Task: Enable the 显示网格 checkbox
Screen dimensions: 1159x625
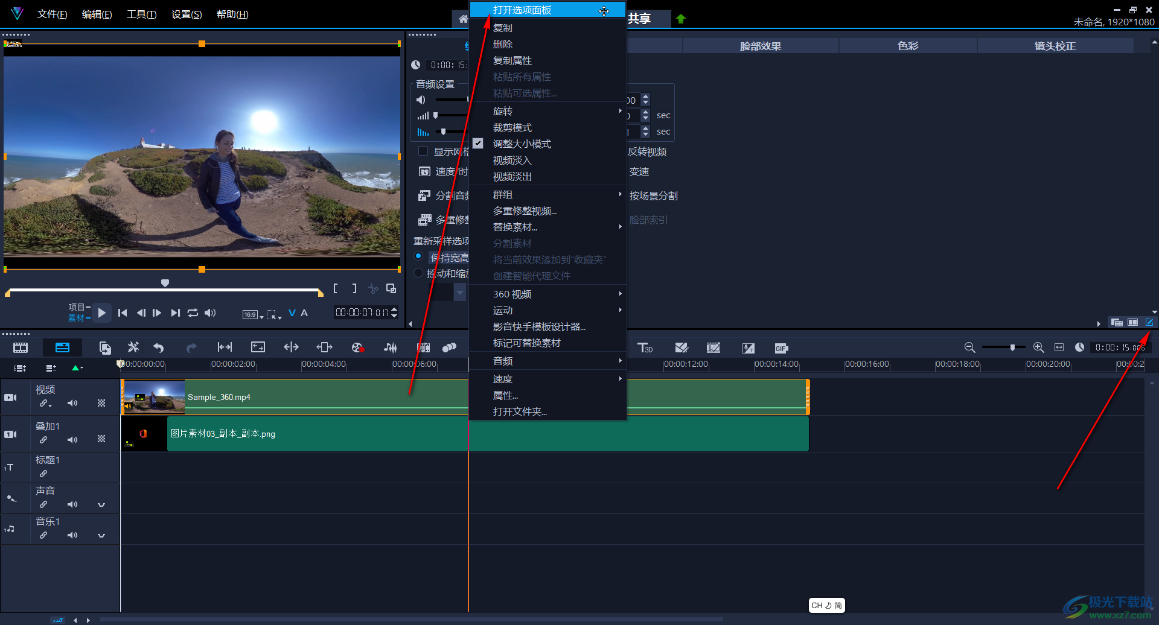Action: click(423, 151)
